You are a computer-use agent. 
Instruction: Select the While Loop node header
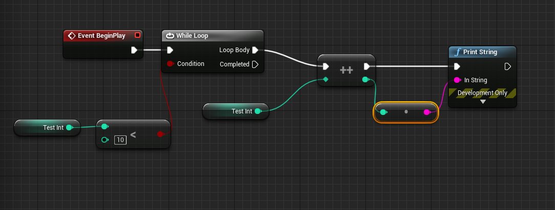pyautogui.click(x=212, y=36)
